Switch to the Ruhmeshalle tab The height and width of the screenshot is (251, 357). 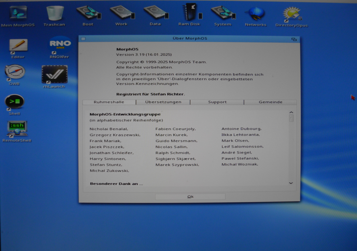109,102
